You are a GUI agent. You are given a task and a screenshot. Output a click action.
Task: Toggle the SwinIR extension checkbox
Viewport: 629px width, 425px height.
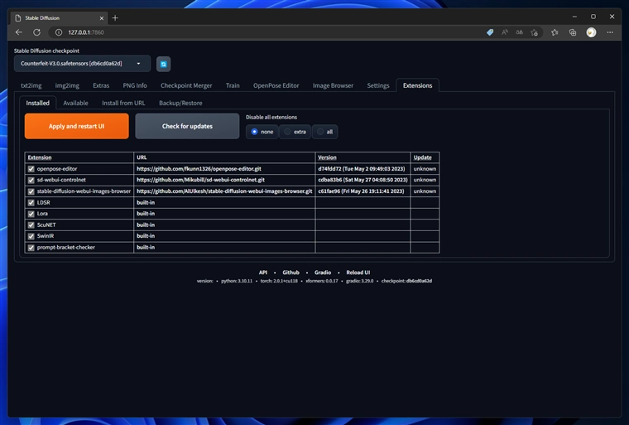(31, 236)
